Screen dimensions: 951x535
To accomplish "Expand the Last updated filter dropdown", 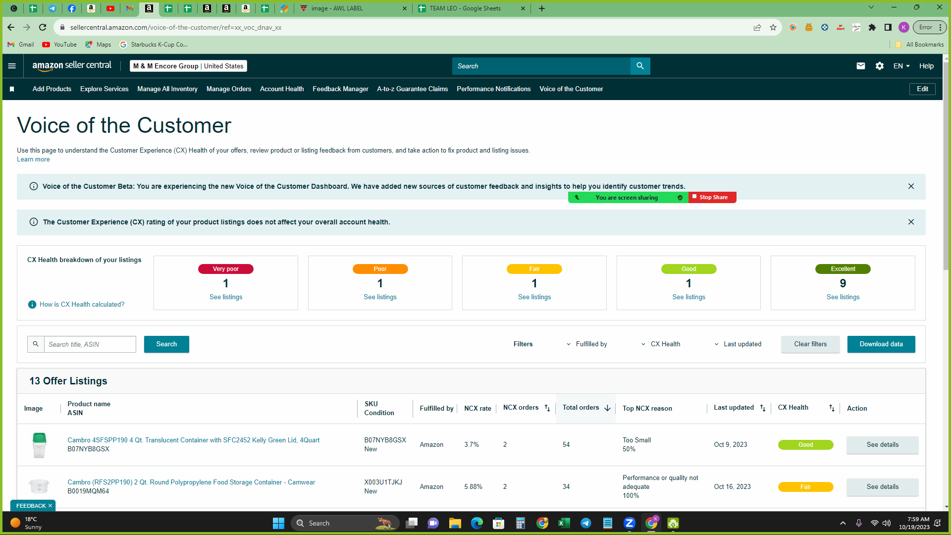I will (738, 344).
